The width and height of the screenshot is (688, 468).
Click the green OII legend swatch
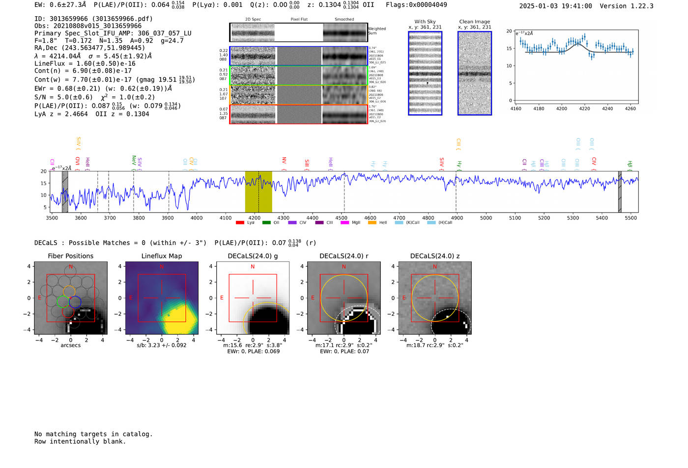click(x=266, y=223)
